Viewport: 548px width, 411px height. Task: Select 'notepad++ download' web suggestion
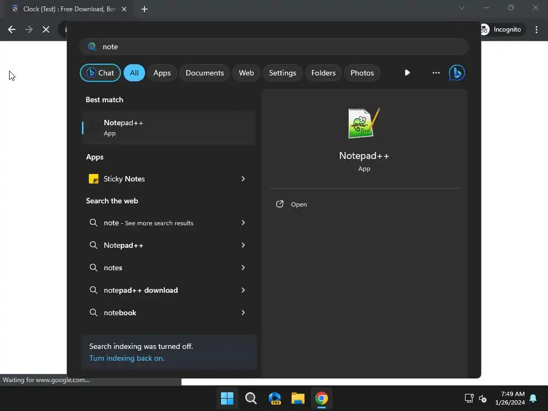click(141, 290)
